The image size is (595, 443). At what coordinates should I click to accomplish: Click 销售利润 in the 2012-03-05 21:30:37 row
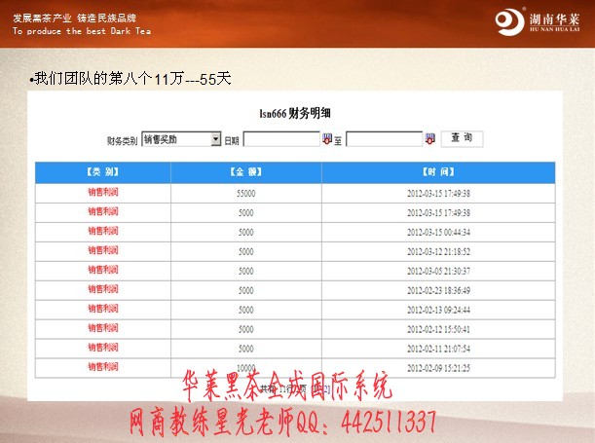tap(103, 270)
